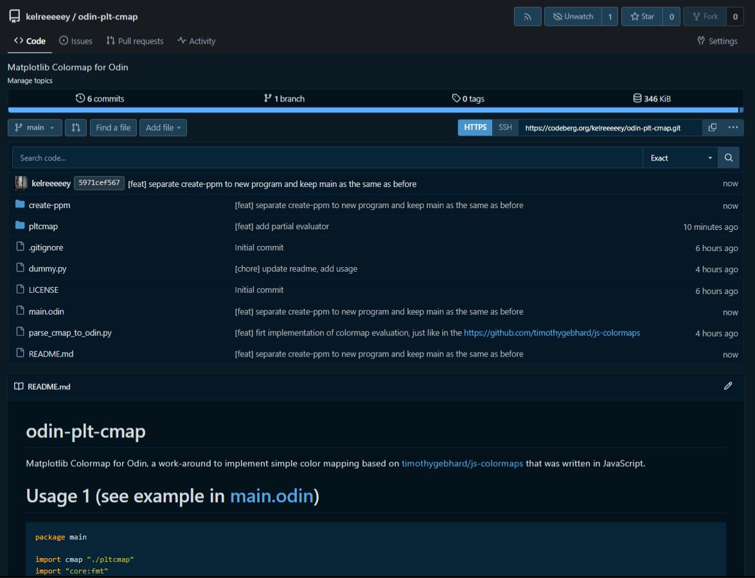755x578 pixels.
Task: Open commit message 'add partial evaluator'
Action: point(281,226)
